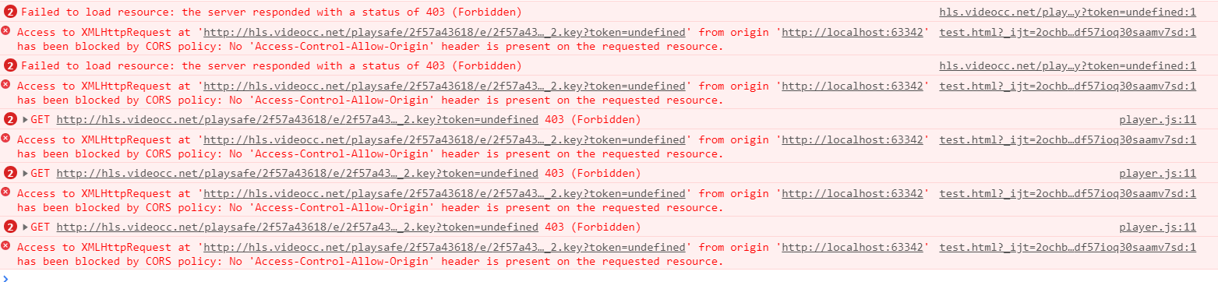The width and height of the screenshot is (1218, 282).
Task: Expand the first GET 403 Forbidden entry
Action: [x=26, y=119]
